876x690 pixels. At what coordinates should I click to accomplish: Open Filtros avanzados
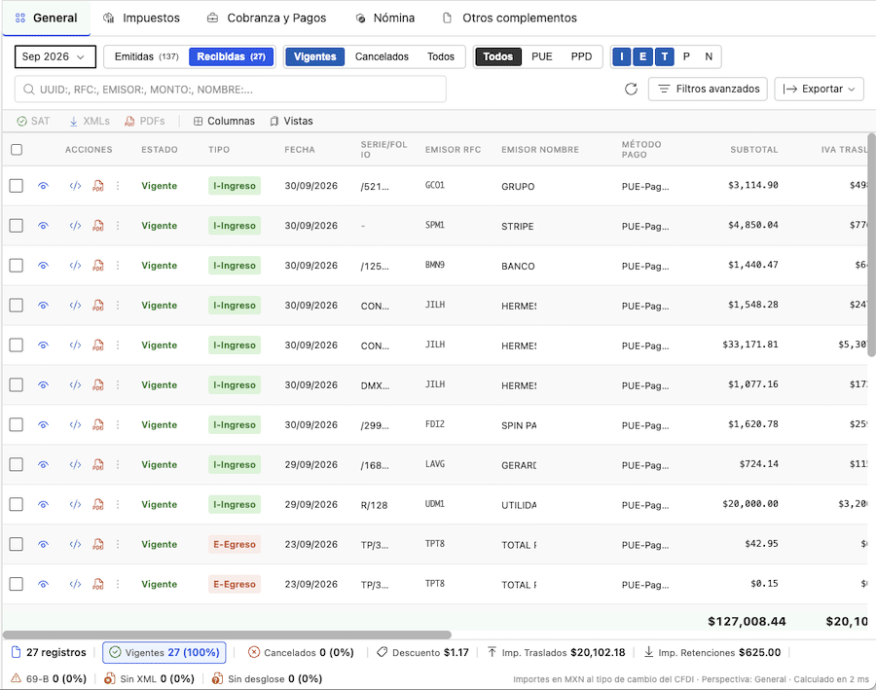click(x=708, y=89)
